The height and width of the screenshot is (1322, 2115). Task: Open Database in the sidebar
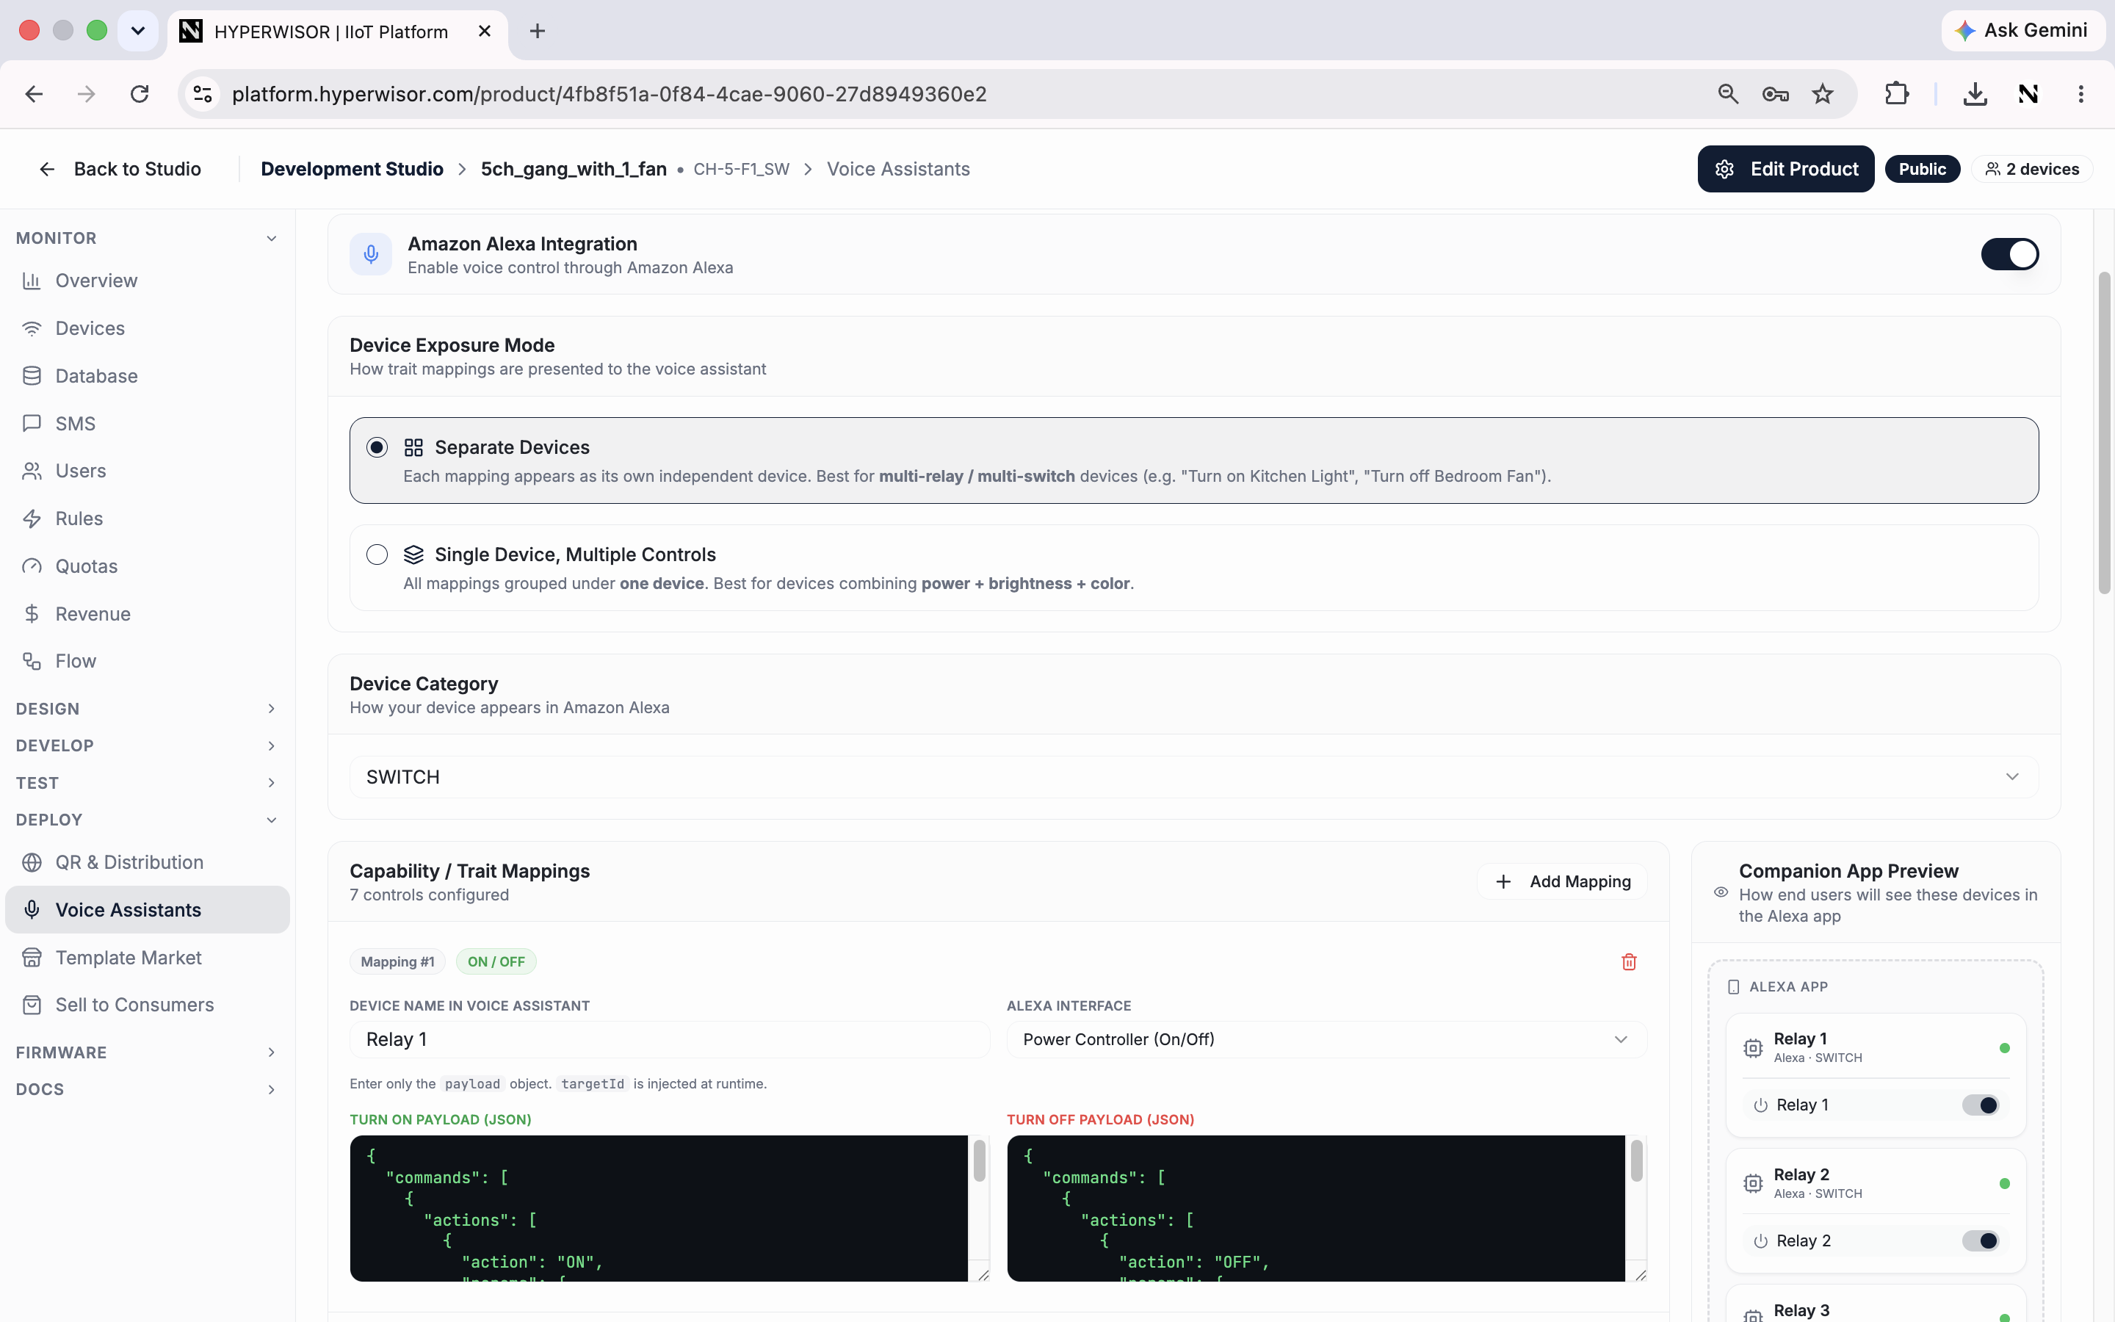[147, 376]
